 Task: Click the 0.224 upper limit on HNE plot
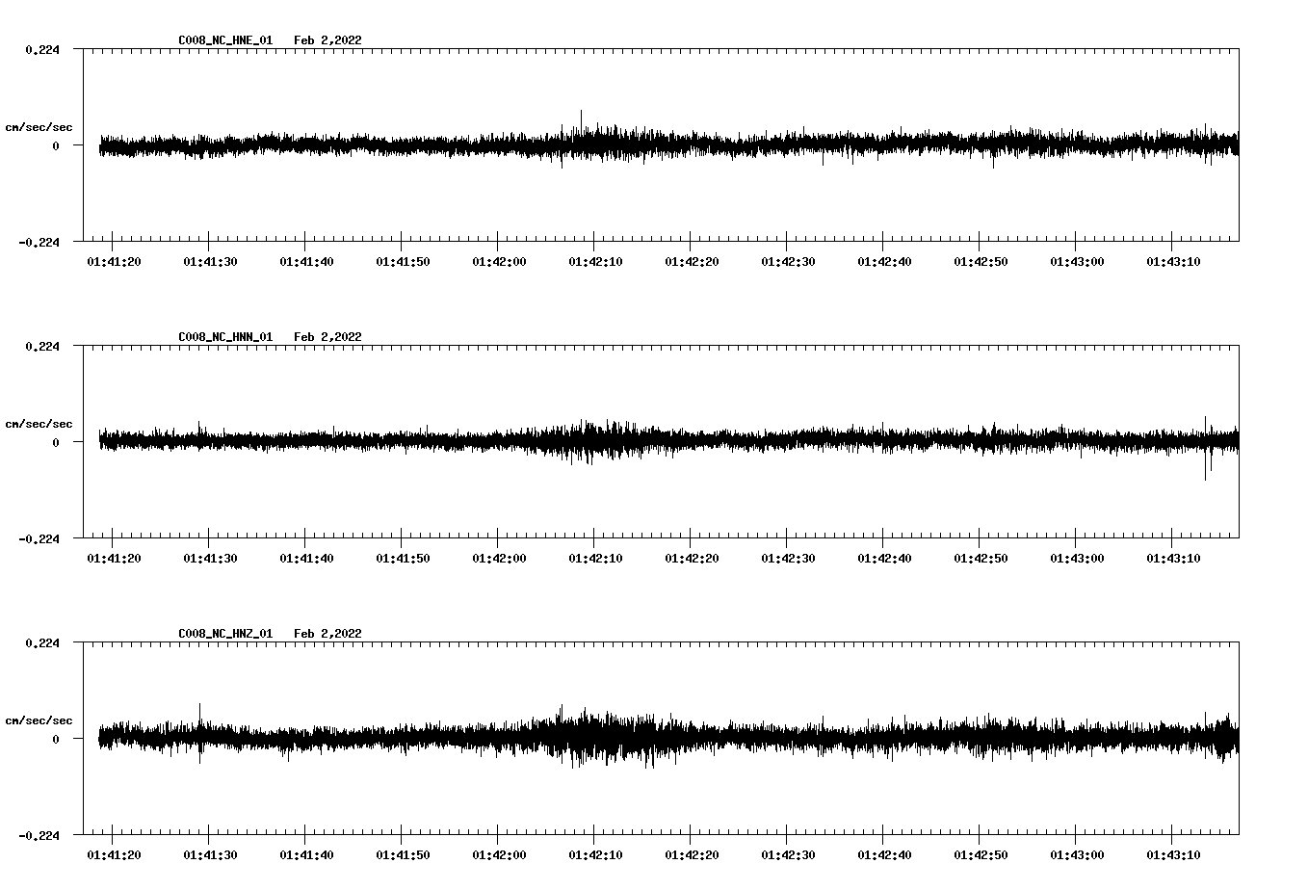41,50
